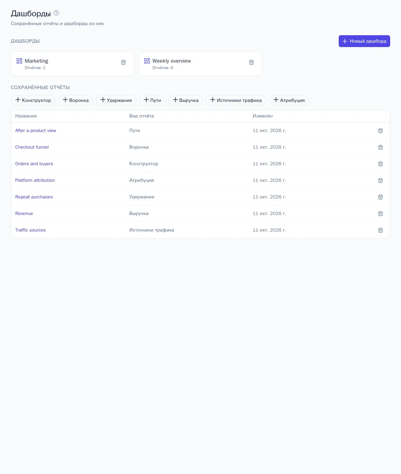Click the help icon next to Дашборды title

pos(56,13)
